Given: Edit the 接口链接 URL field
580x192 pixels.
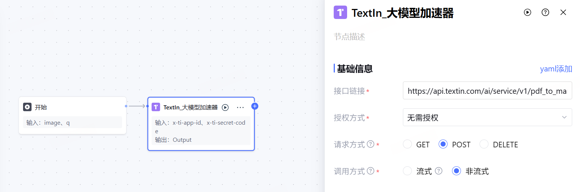Looking at the screenshot, I should click(487, 90).
